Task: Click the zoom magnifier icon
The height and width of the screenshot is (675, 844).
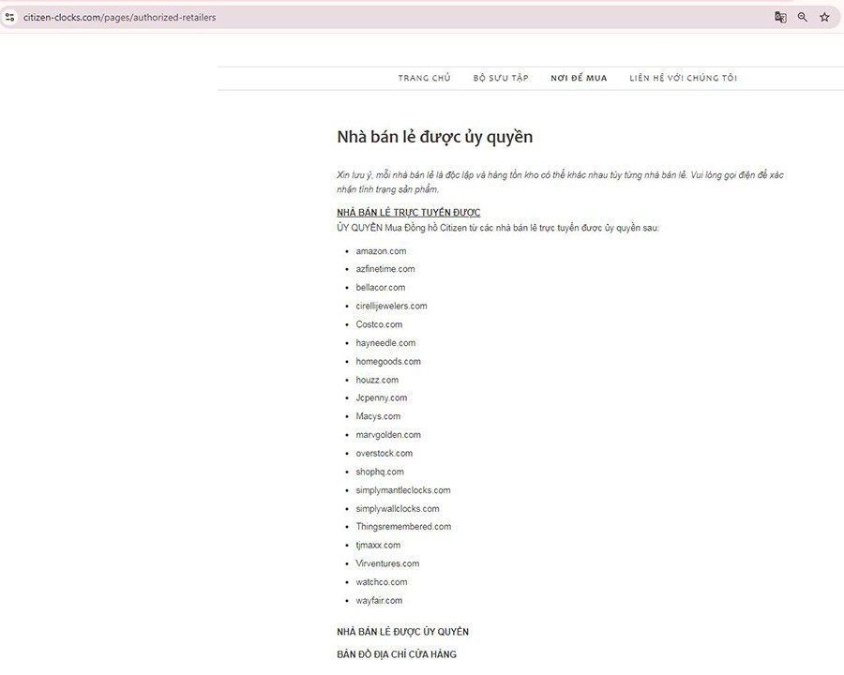Action: pyautogui.click(x=802, y=17)
